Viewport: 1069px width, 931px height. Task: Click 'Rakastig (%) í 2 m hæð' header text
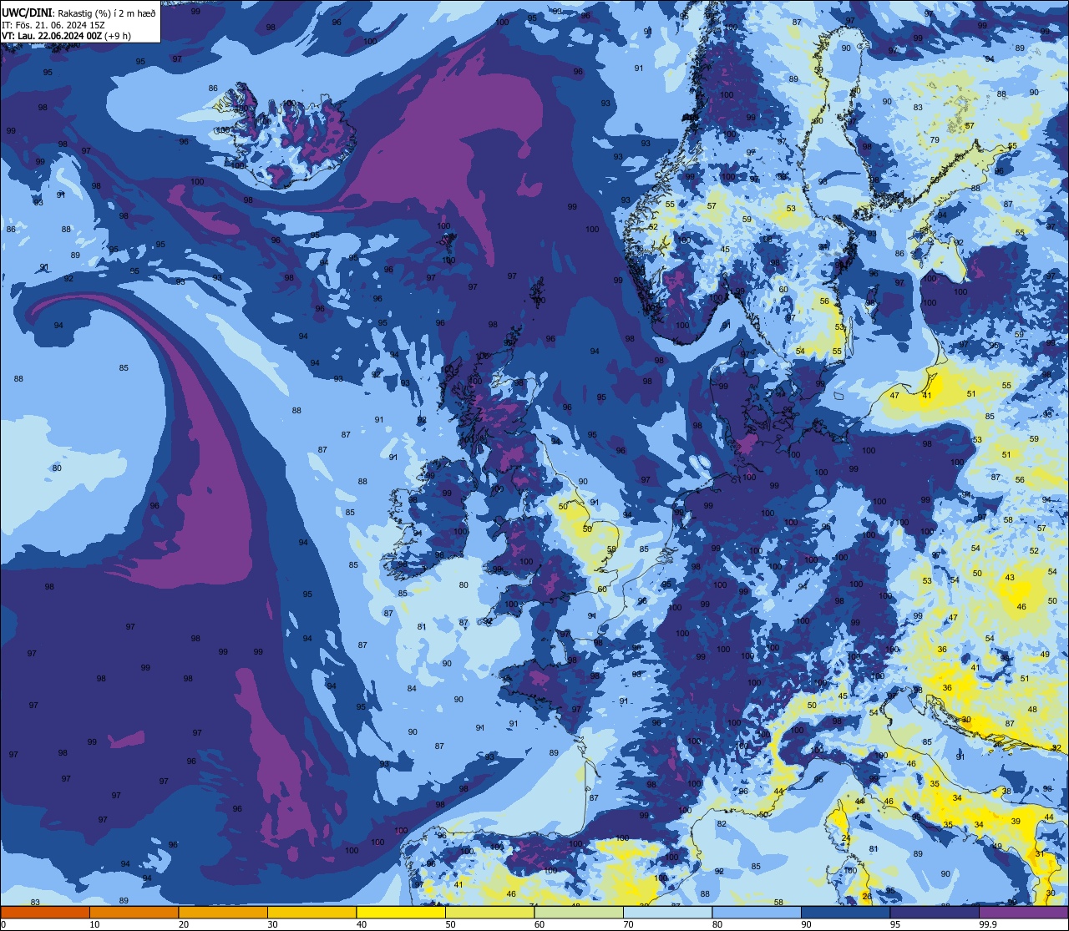105,13
